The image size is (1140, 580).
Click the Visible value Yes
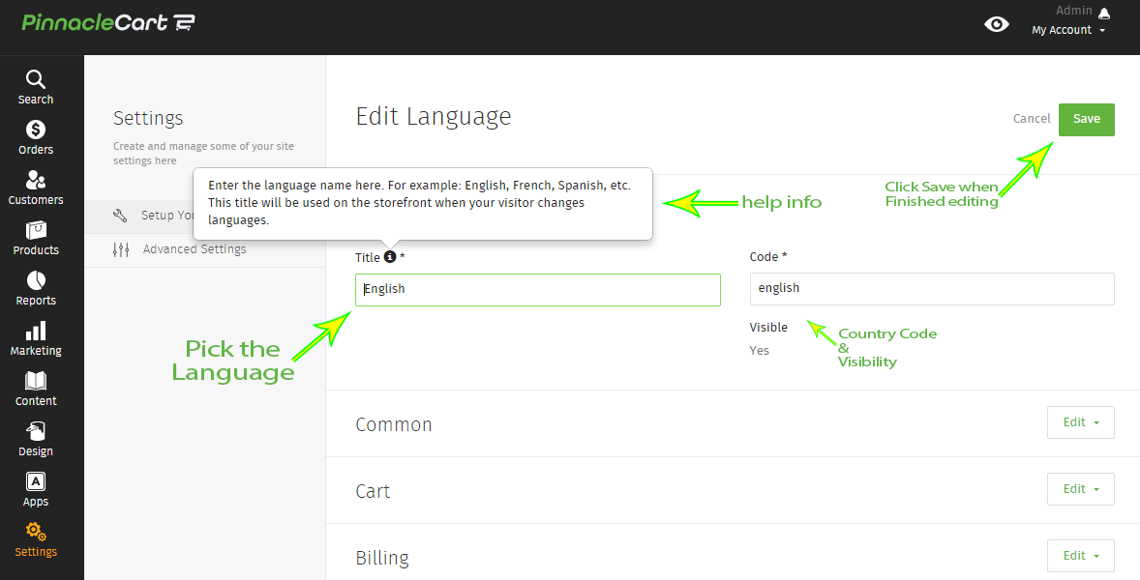[x=759, y=351]
